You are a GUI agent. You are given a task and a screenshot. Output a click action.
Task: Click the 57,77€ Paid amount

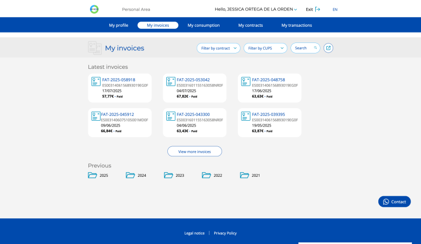point(112,97)
